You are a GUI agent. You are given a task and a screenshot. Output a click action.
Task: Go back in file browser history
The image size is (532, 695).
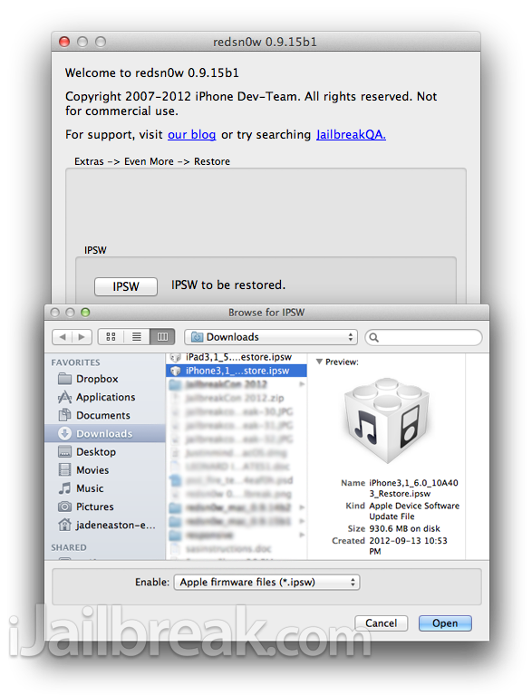coord(62,337)
